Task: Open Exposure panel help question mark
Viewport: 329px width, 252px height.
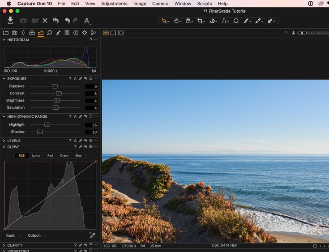Action: [70, 78]
